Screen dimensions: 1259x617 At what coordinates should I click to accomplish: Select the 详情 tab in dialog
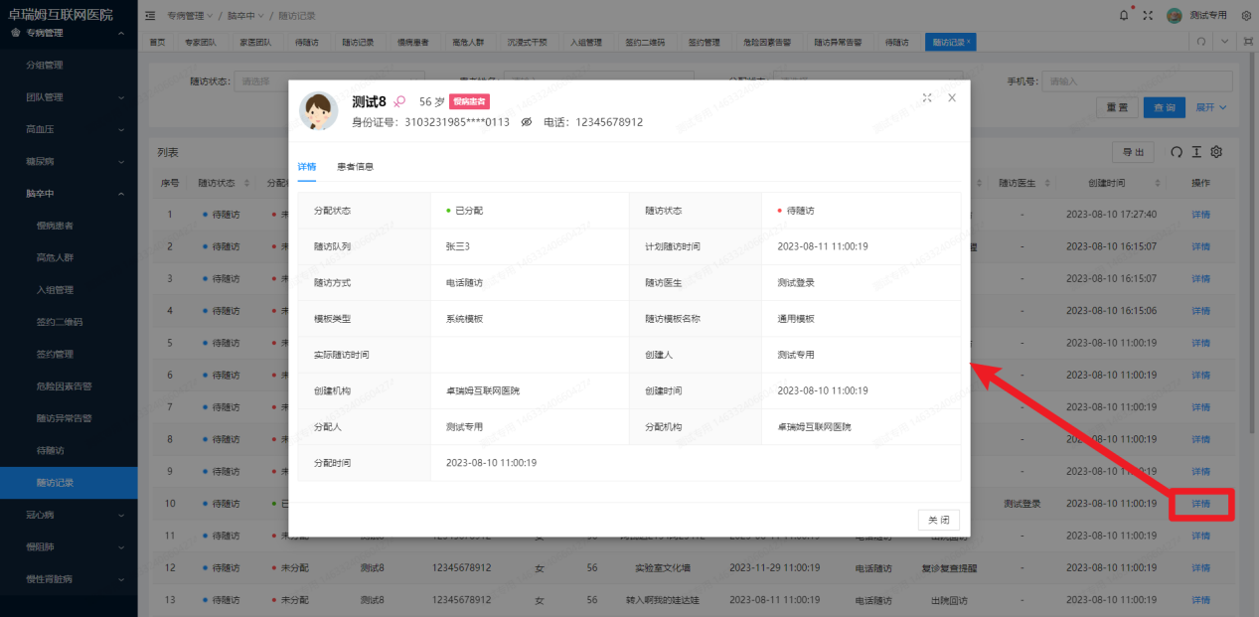307,167
